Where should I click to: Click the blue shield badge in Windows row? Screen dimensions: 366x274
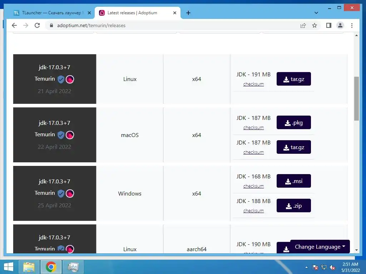pos(61,193)
